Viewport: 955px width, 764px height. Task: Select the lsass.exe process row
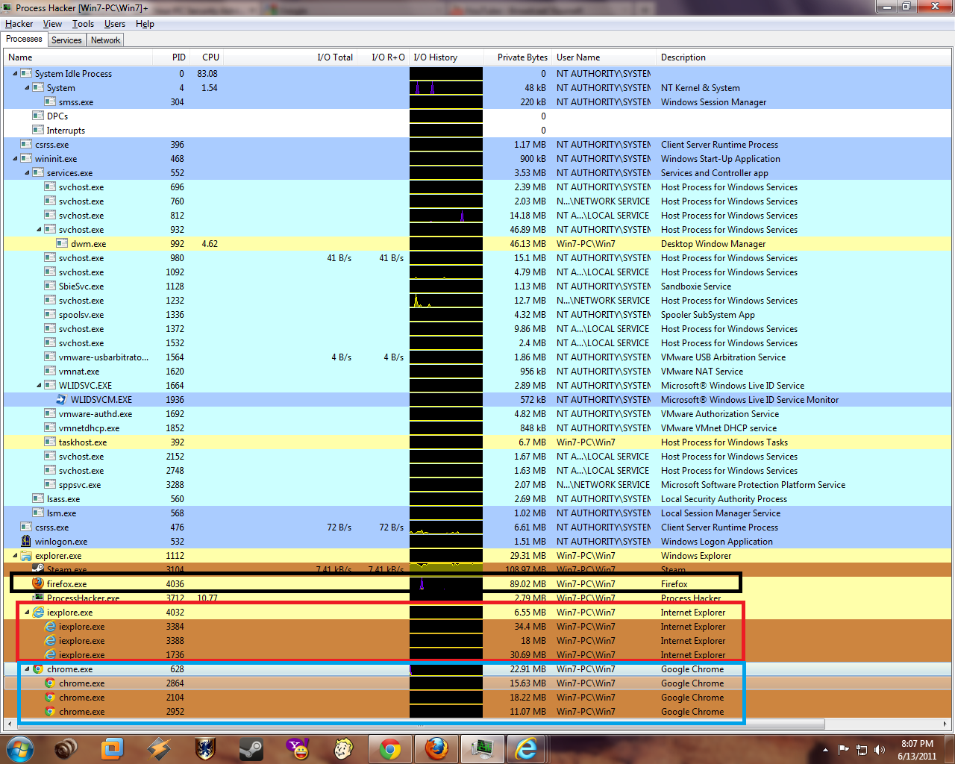(477, 499)
